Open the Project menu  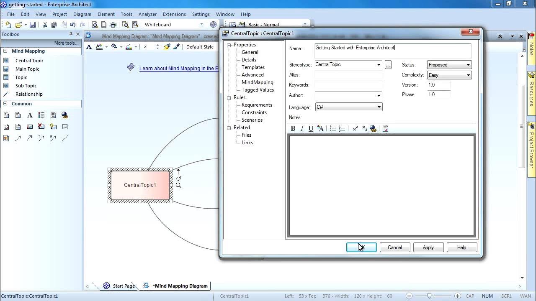click(59, 14)
